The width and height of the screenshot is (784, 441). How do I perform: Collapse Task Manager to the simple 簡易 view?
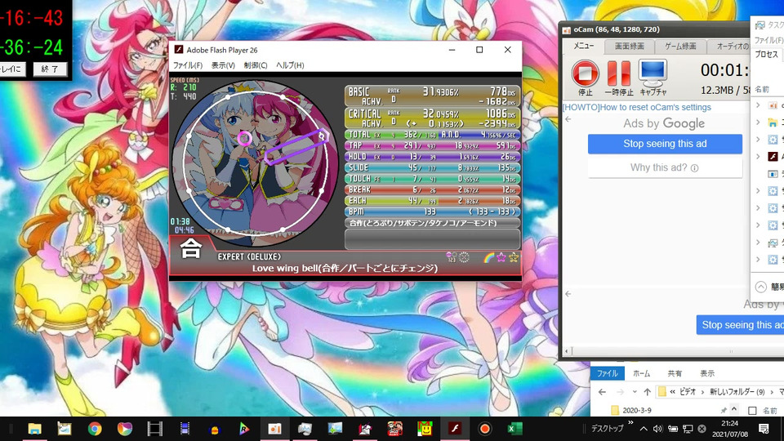point(769,287)
